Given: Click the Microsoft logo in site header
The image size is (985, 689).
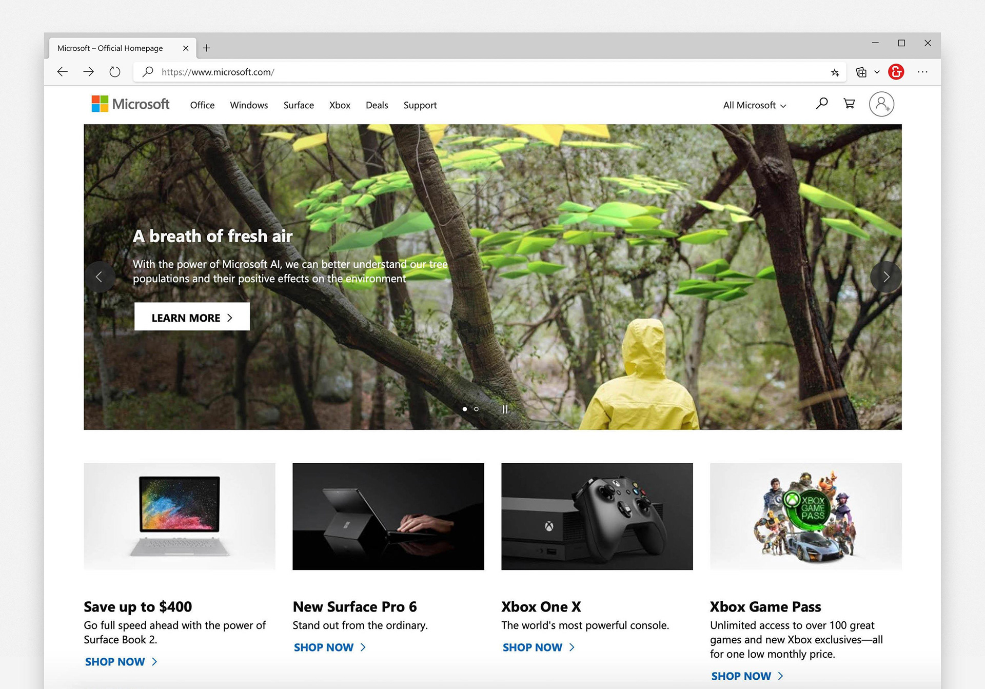Looking at the screenshot, I should 130,104.
